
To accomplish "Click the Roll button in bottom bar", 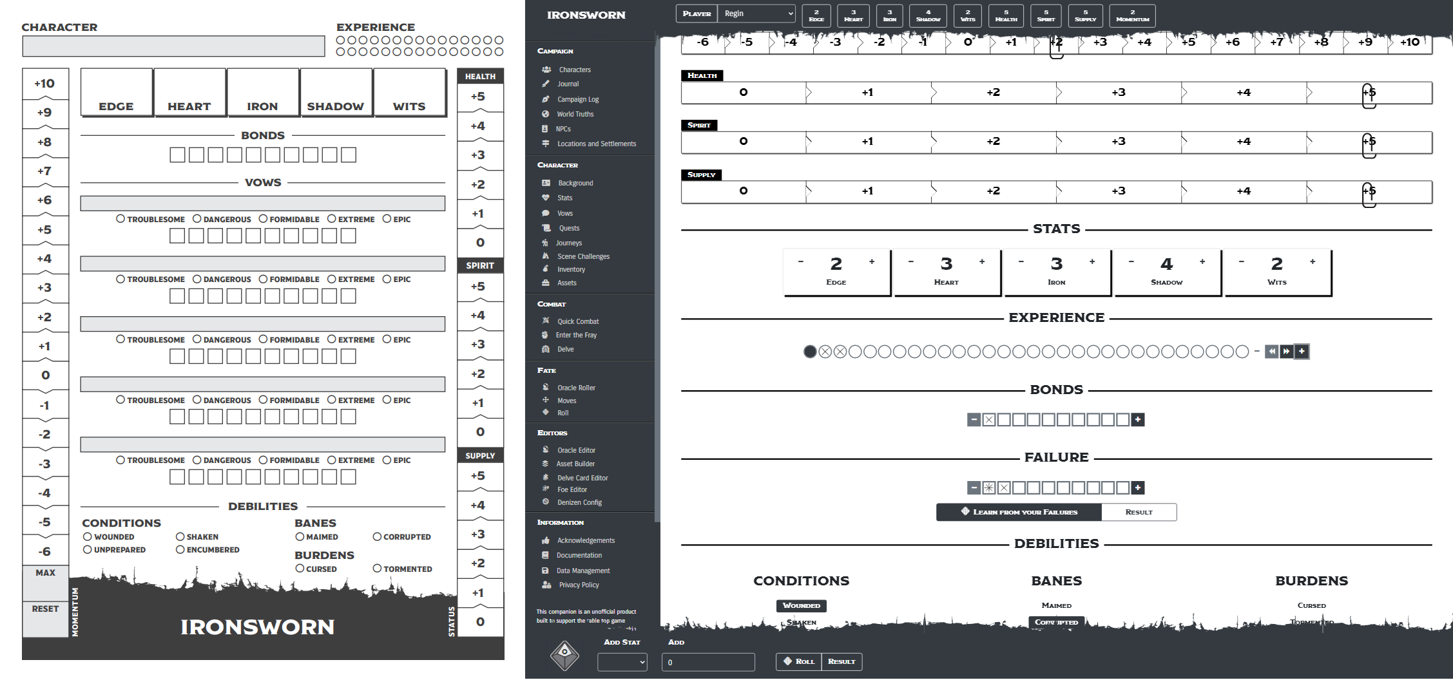I will (x=799, y=661).
